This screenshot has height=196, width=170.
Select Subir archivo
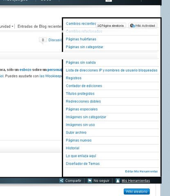[x=76, y=133]
